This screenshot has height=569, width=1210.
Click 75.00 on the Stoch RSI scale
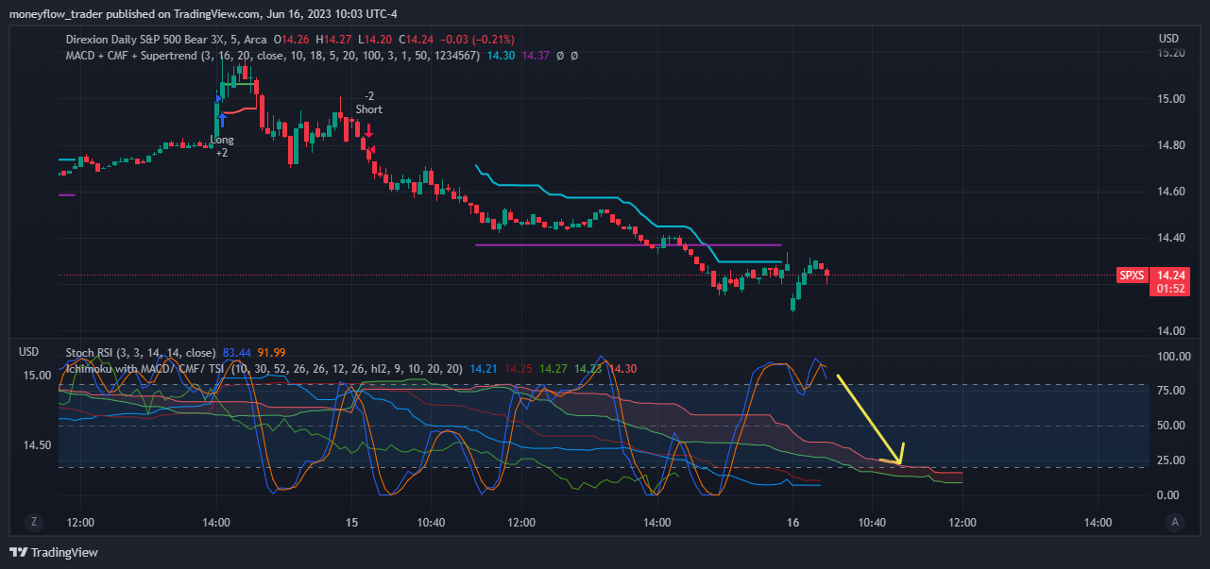coord(1172,391)
